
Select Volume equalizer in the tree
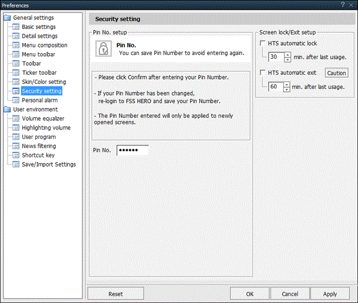[x=43, y=118]
